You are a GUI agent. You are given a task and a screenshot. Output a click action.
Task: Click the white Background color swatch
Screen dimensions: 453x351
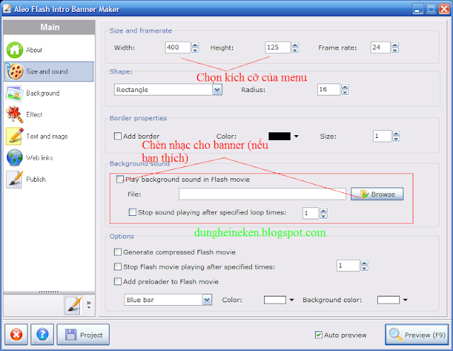[x=389, y=300]
